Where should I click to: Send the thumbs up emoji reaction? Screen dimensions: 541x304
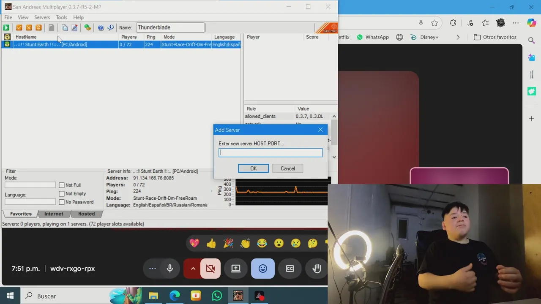(211, 243)
